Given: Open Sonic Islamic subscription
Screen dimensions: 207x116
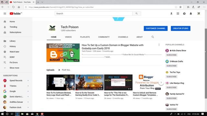Looking at the screenshot, I should click(x=16, y=97).
